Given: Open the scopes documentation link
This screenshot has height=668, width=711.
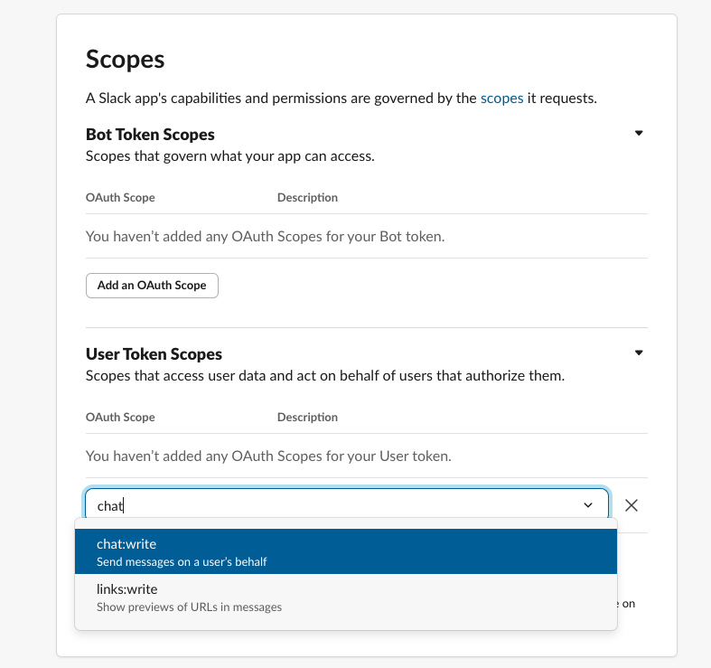Looking at the screenshot, I should click(x=501, y=99).
